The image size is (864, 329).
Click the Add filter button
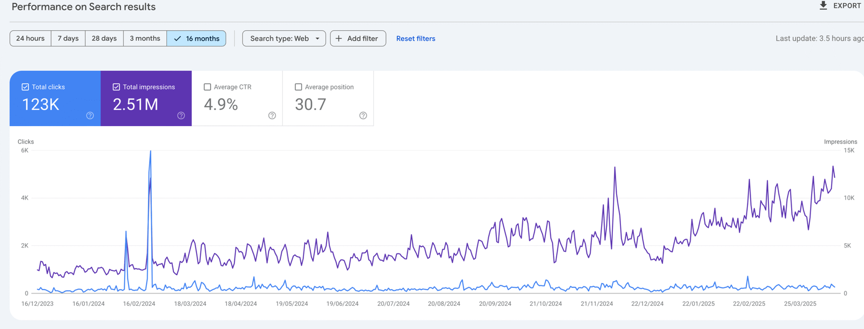click(x=358, y=38)
